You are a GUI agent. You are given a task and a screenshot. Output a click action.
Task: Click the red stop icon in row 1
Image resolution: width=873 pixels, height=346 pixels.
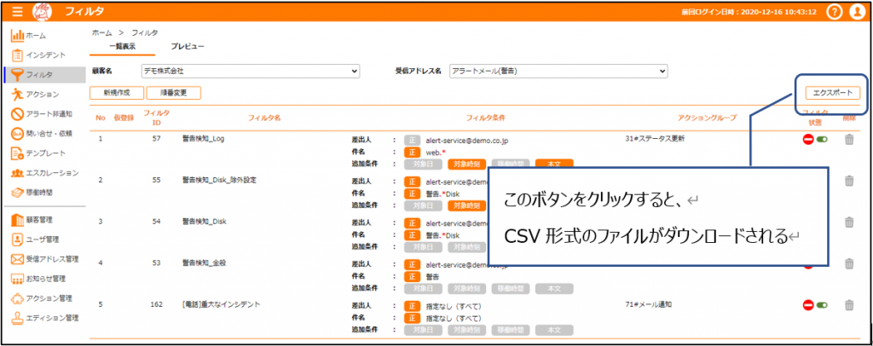[808, 139]
